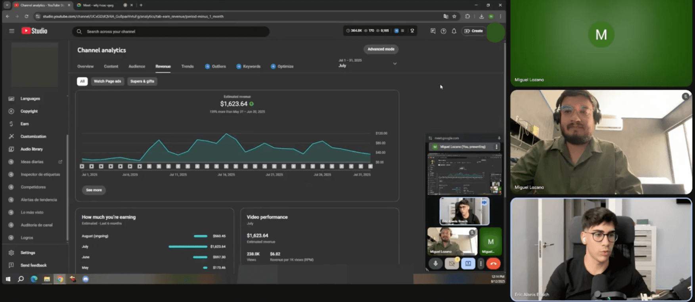Open the hamburger menu beside Studio logo

click(x=11, y=31)
